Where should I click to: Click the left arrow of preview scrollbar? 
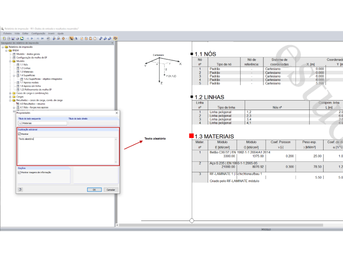[117, 225]
